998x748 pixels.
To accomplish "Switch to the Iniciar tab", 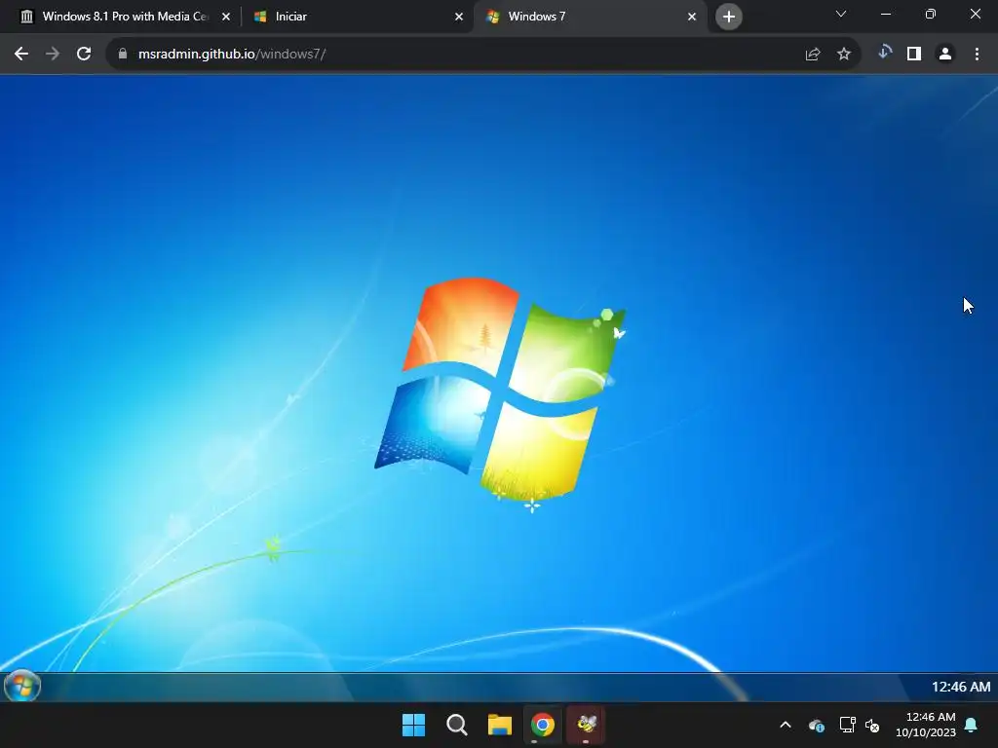I will pos(357,17).
